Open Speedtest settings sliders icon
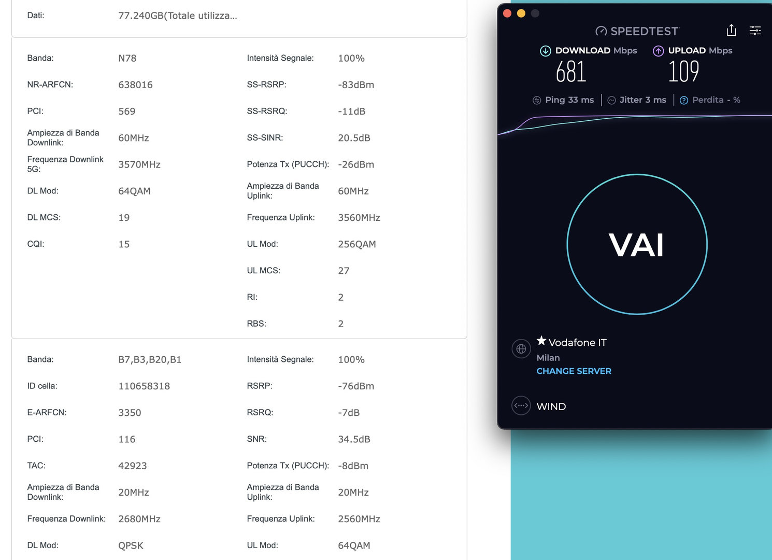The width and height of the screenshot is (772, 560). [755, 31]
